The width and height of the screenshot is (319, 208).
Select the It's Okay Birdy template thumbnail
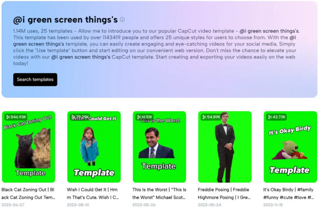pos(290,147)
